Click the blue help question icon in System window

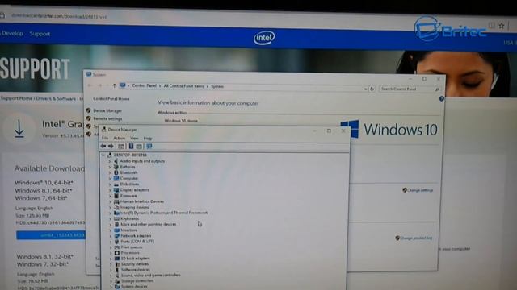pyautogui.click(x=442, y=98)
